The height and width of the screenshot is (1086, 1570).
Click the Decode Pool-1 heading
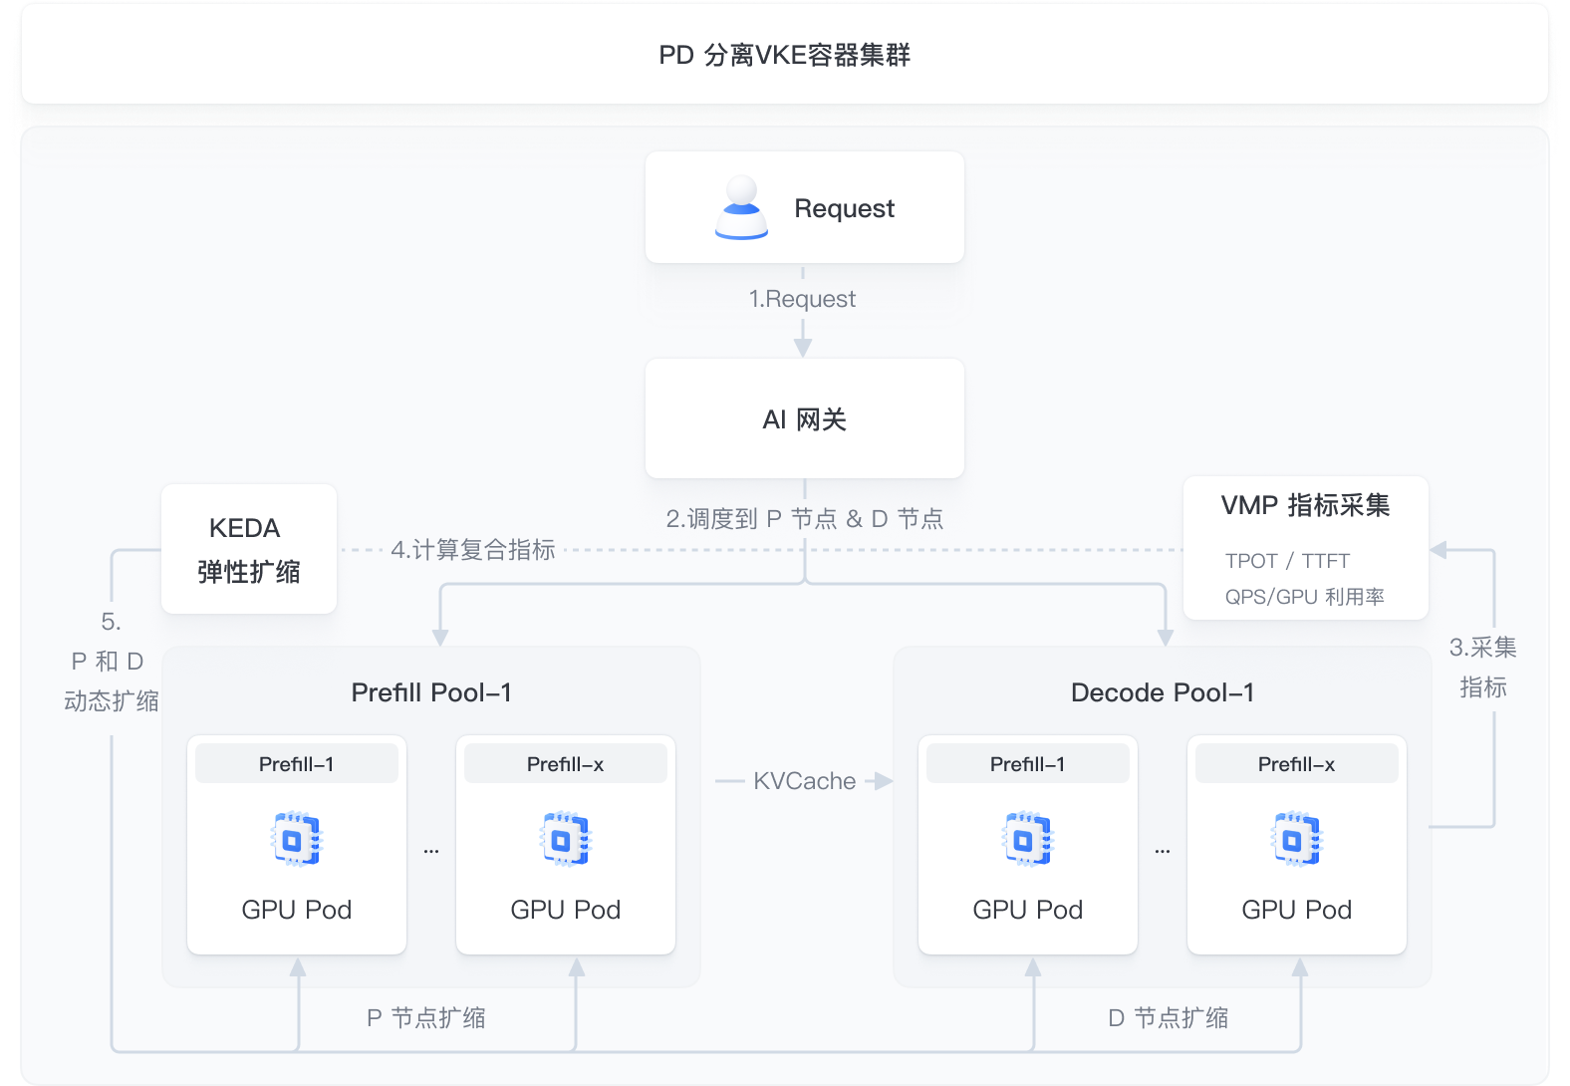pyautogui.click(x=1163, y=692)
